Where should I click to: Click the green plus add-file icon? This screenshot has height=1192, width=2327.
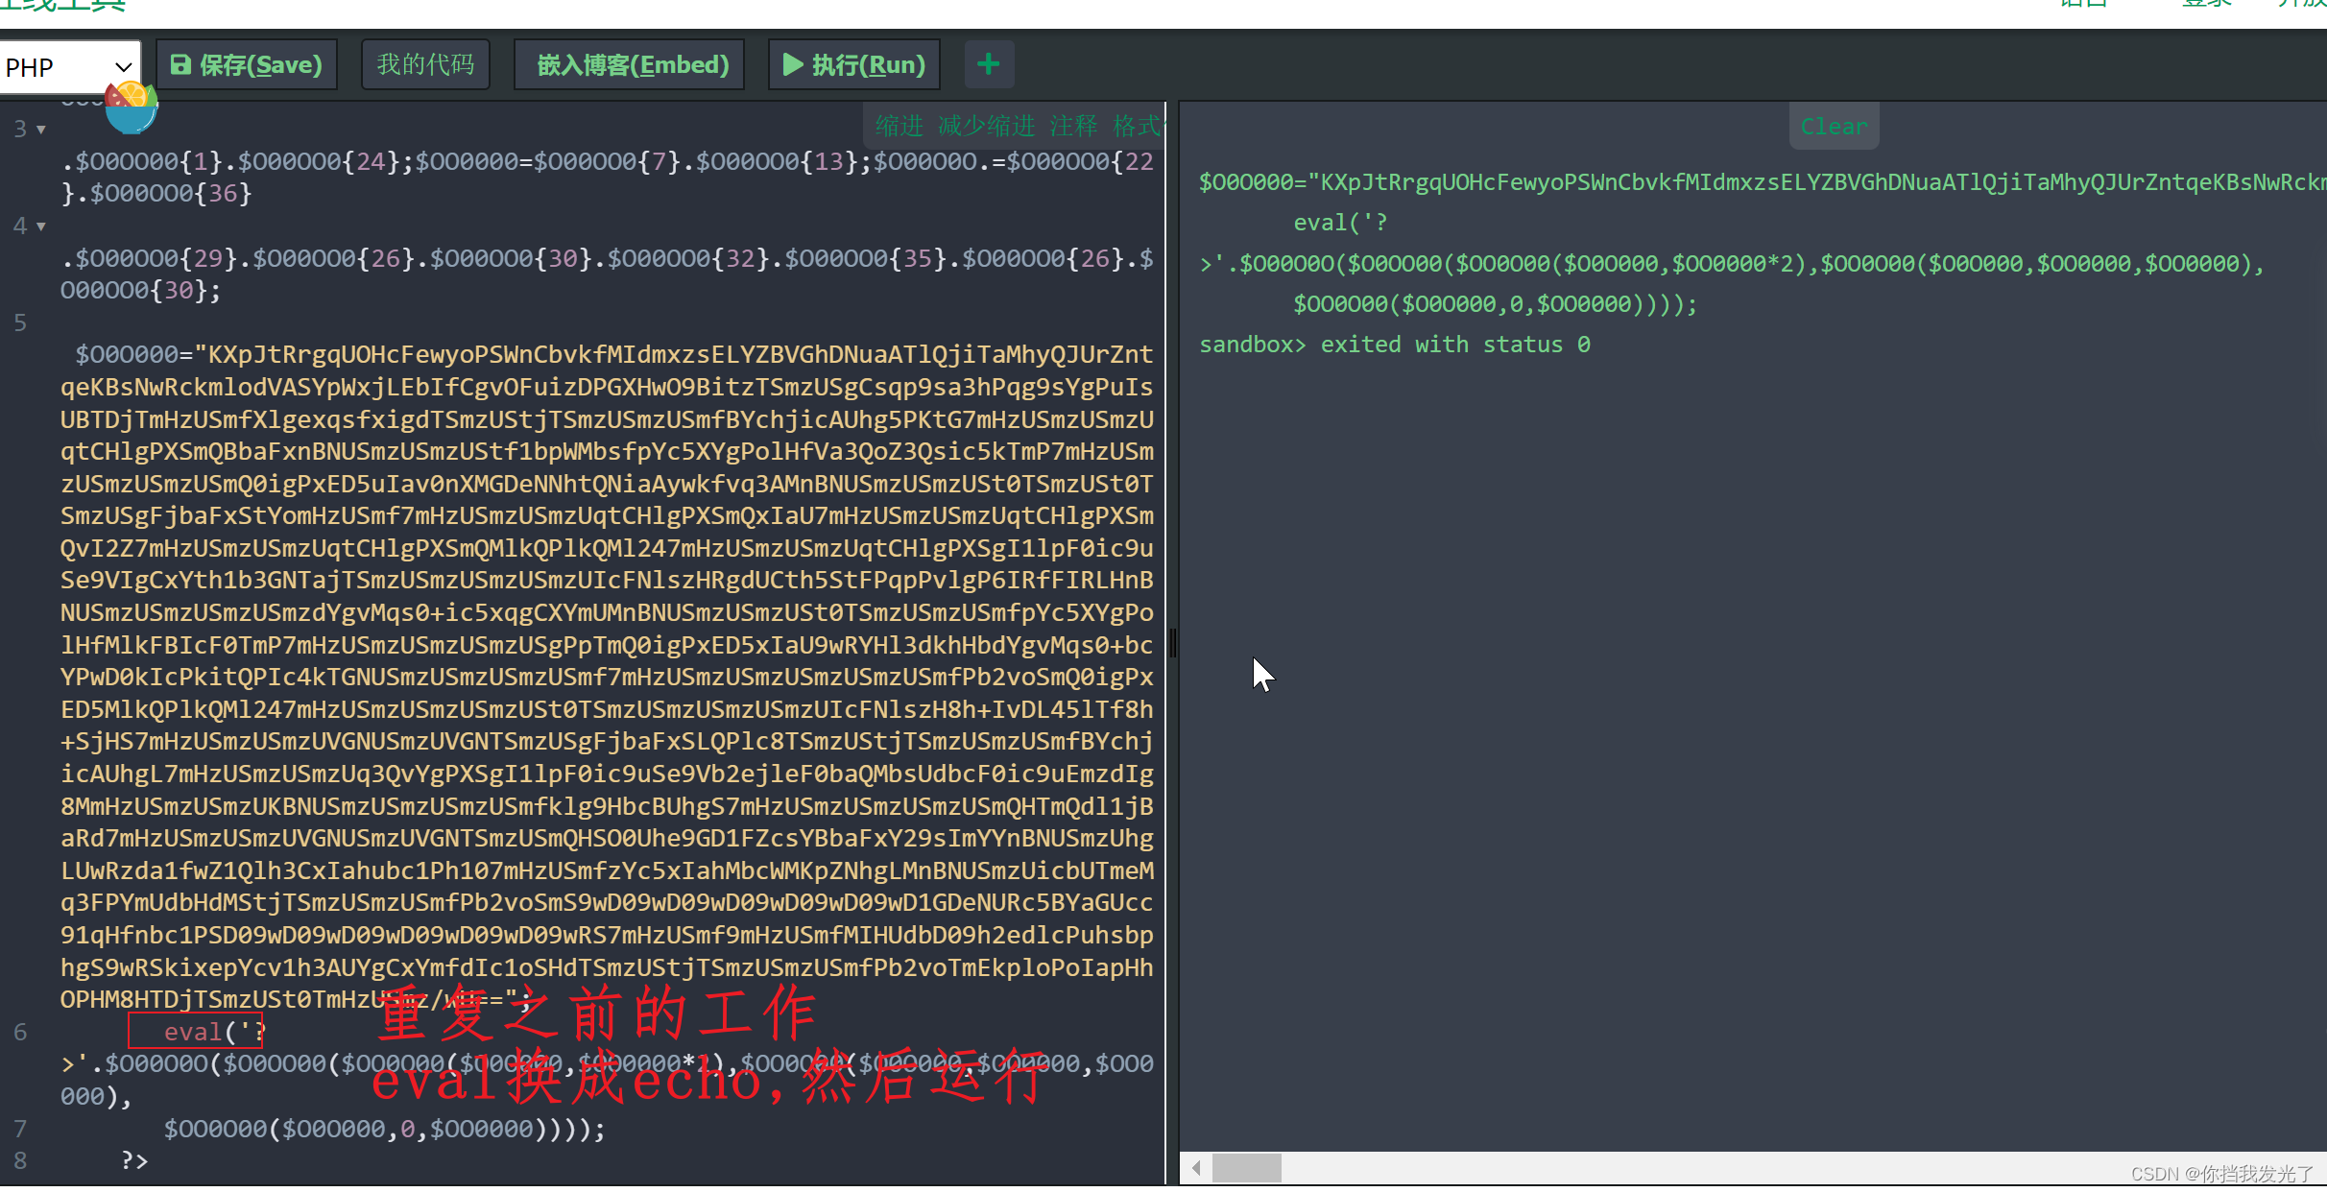coord(988,64)
